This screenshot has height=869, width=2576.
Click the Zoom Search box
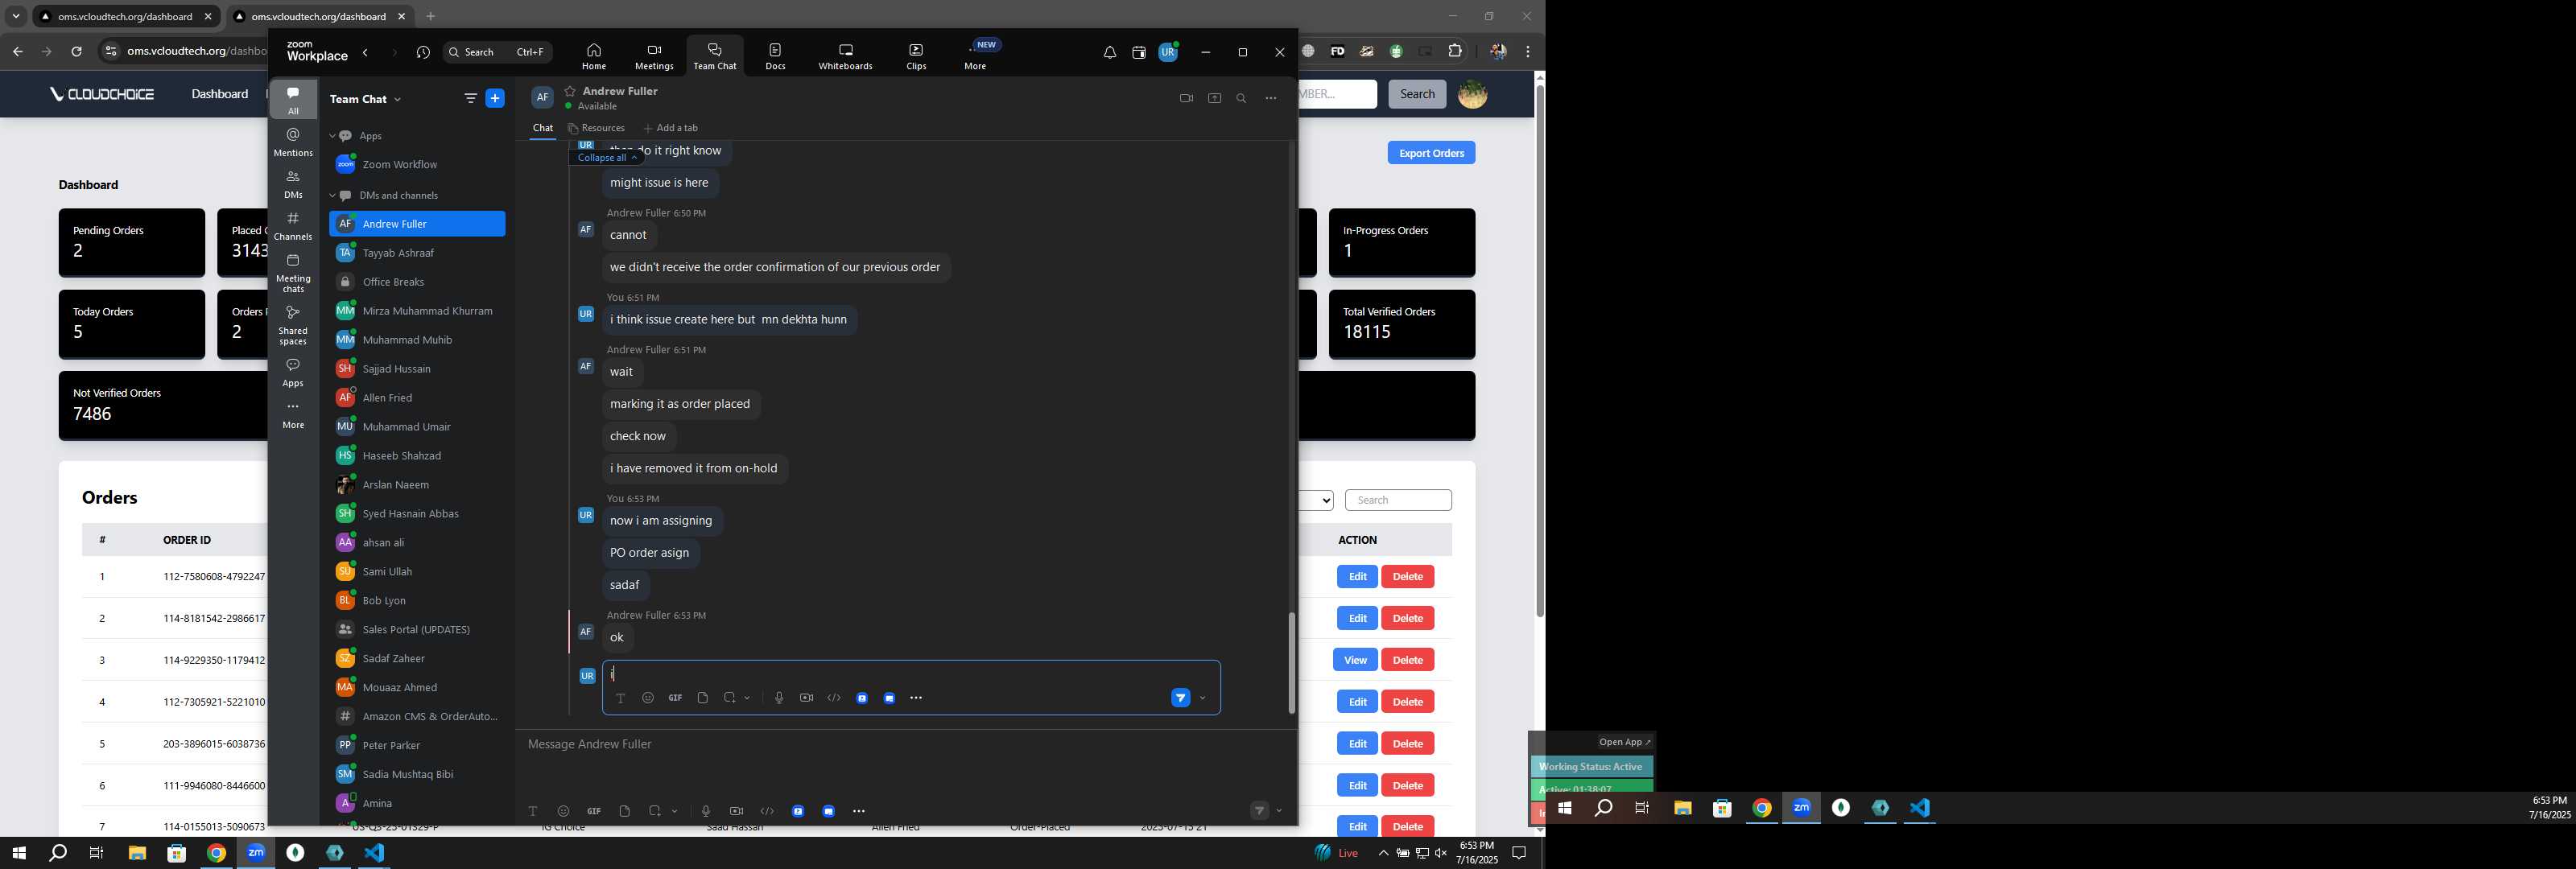497,52
